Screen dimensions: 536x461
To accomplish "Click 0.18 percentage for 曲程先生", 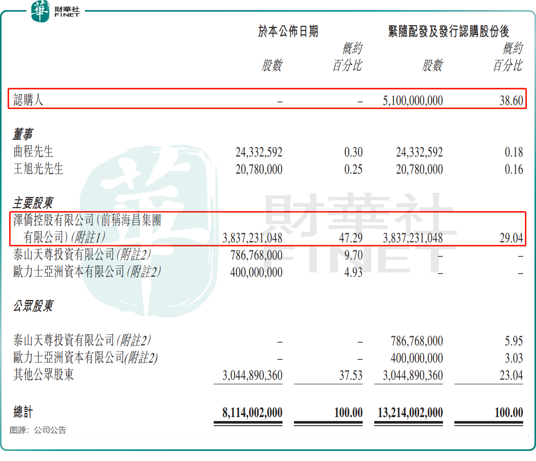I will (x=514, y=152).
